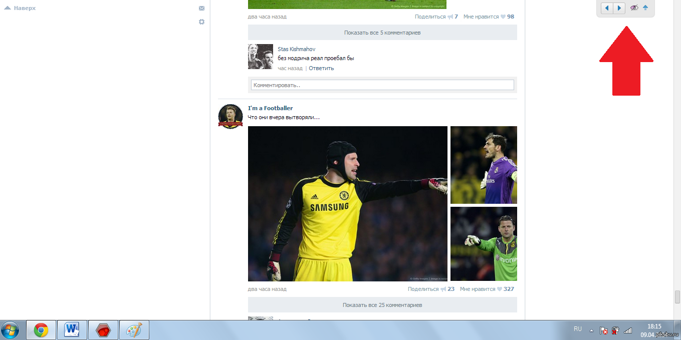Switch to Microsoft Word from the taskbar
Viewport: 681px width, 340px height.
click(x=72, y=330)
